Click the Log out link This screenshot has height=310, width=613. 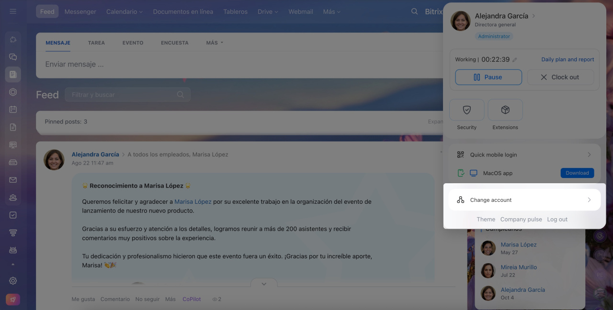click(557, 219)
